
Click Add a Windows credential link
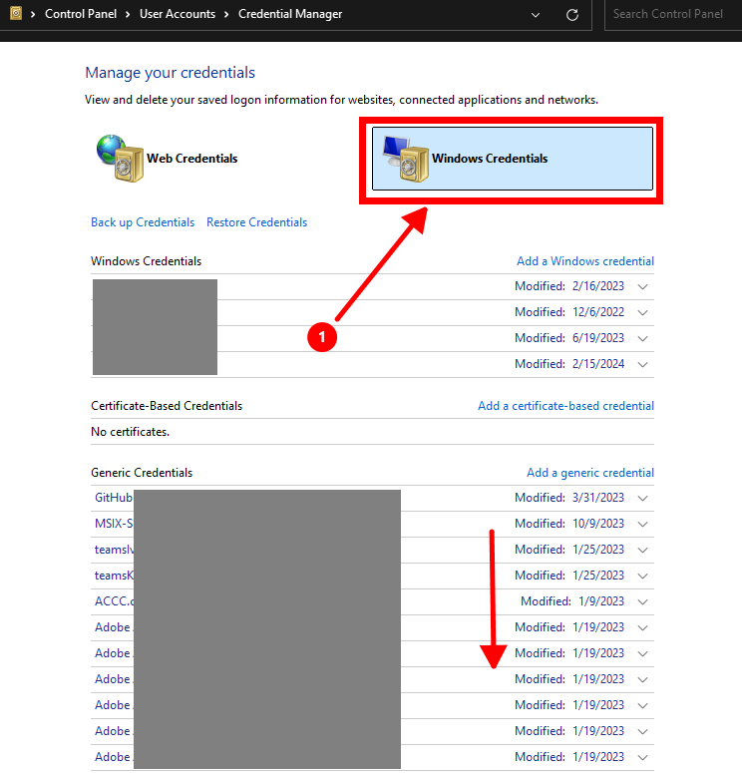584,261
